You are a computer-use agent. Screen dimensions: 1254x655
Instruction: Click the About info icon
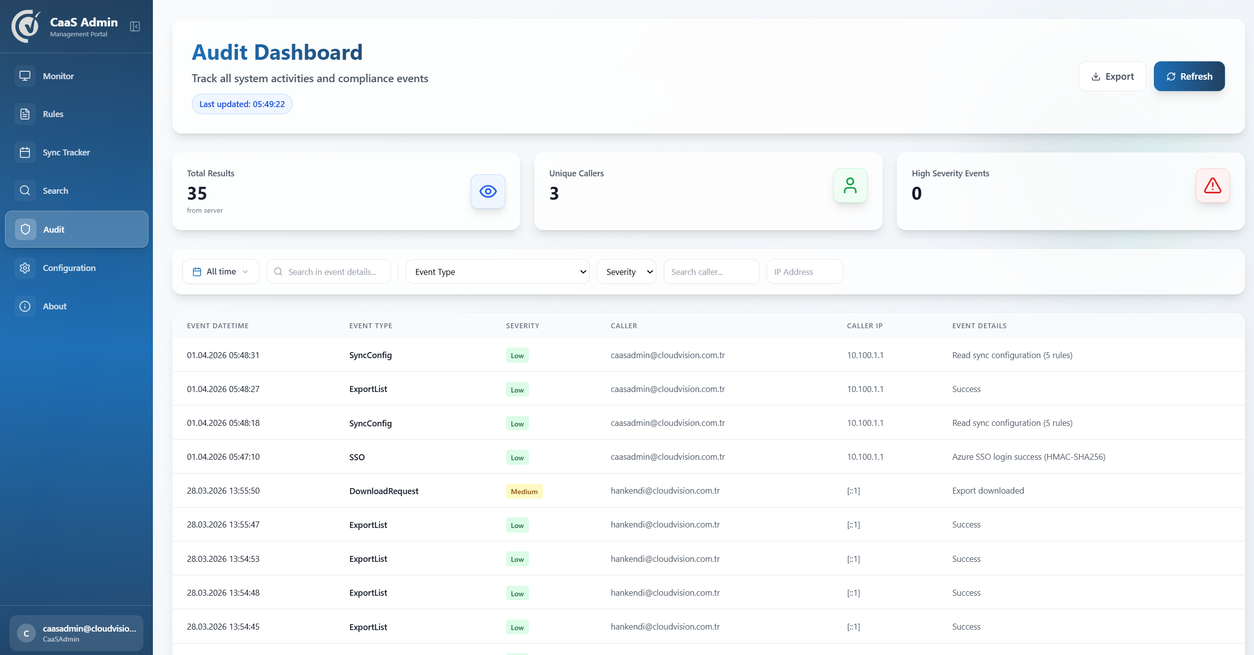[25, 306]
